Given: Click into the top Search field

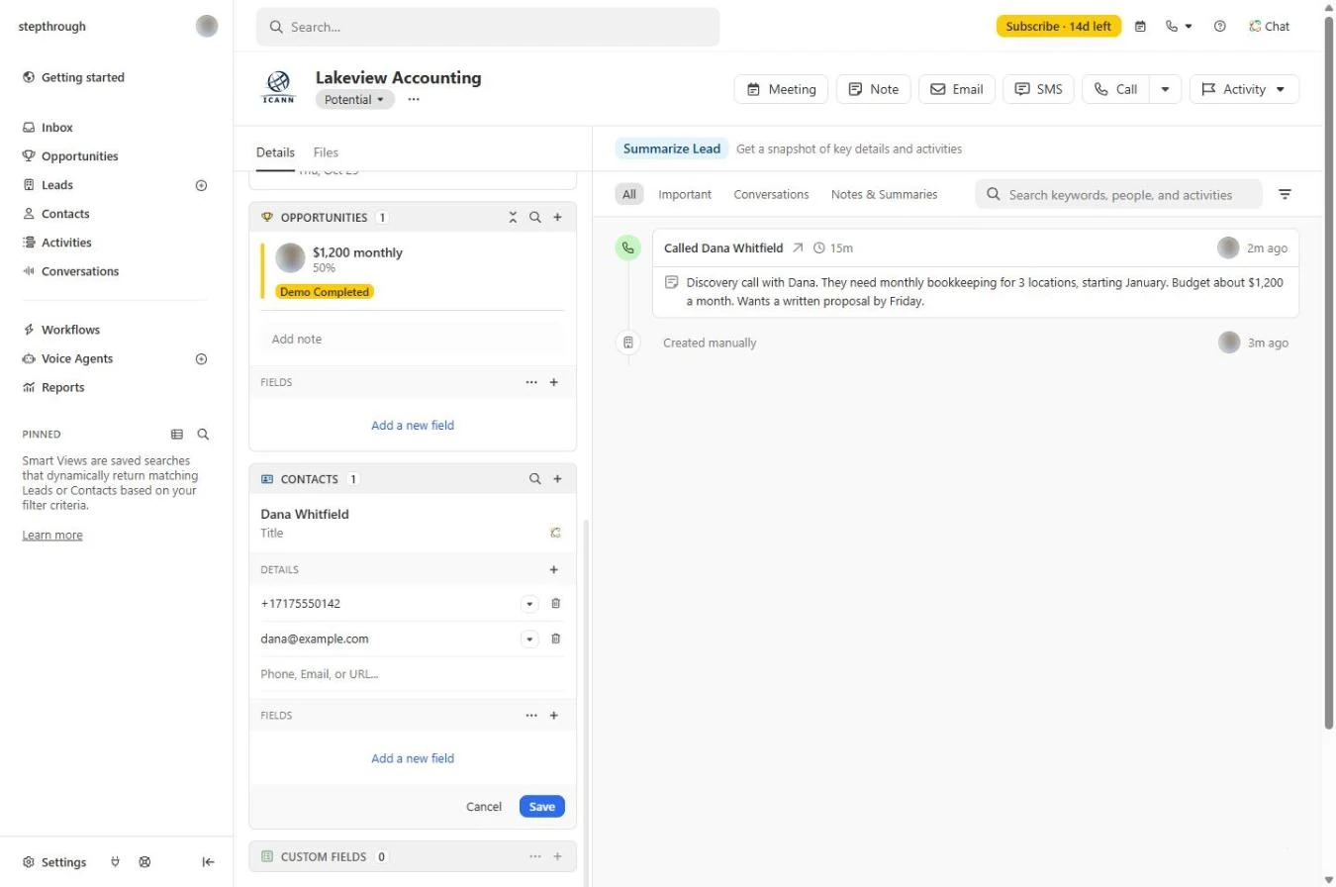Looking at the screenshot, I should tap(488, 27).
